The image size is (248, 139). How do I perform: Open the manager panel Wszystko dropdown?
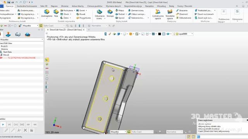point(22,39)
